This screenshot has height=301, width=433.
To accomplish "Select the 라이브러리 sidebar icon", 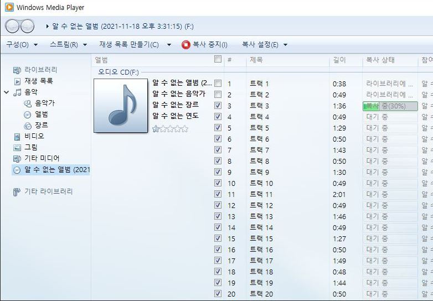I will (17, 70).
